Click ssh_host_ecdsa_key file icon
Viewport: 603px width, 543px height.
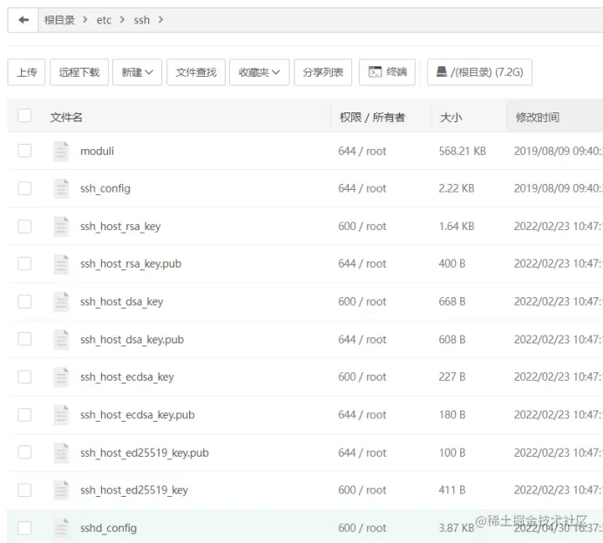click(x=61, y=377)
